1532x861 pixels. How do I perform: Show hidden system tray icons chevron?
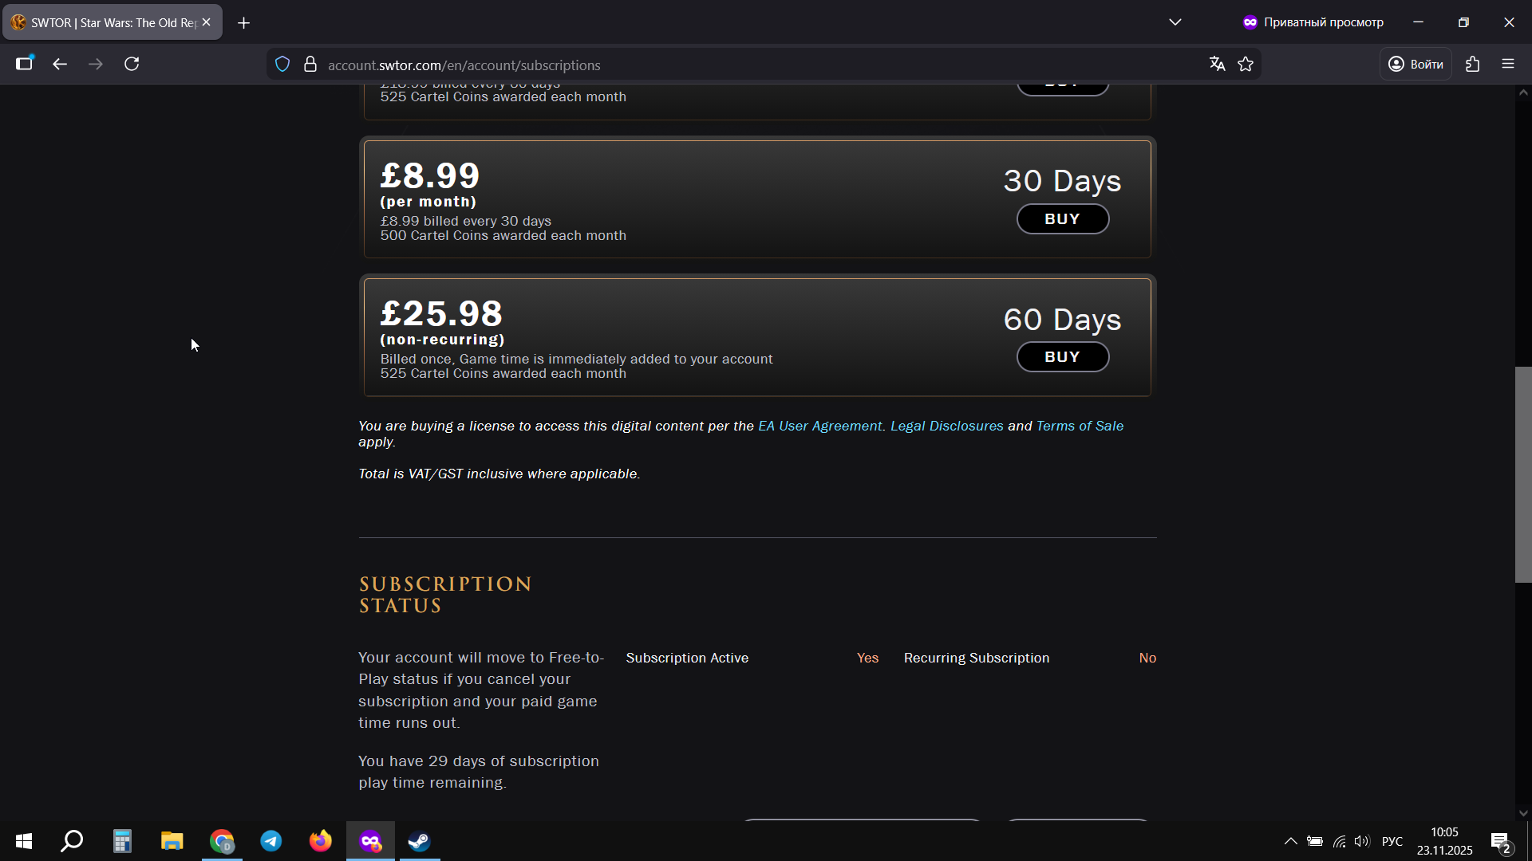tap(1290, 841)
